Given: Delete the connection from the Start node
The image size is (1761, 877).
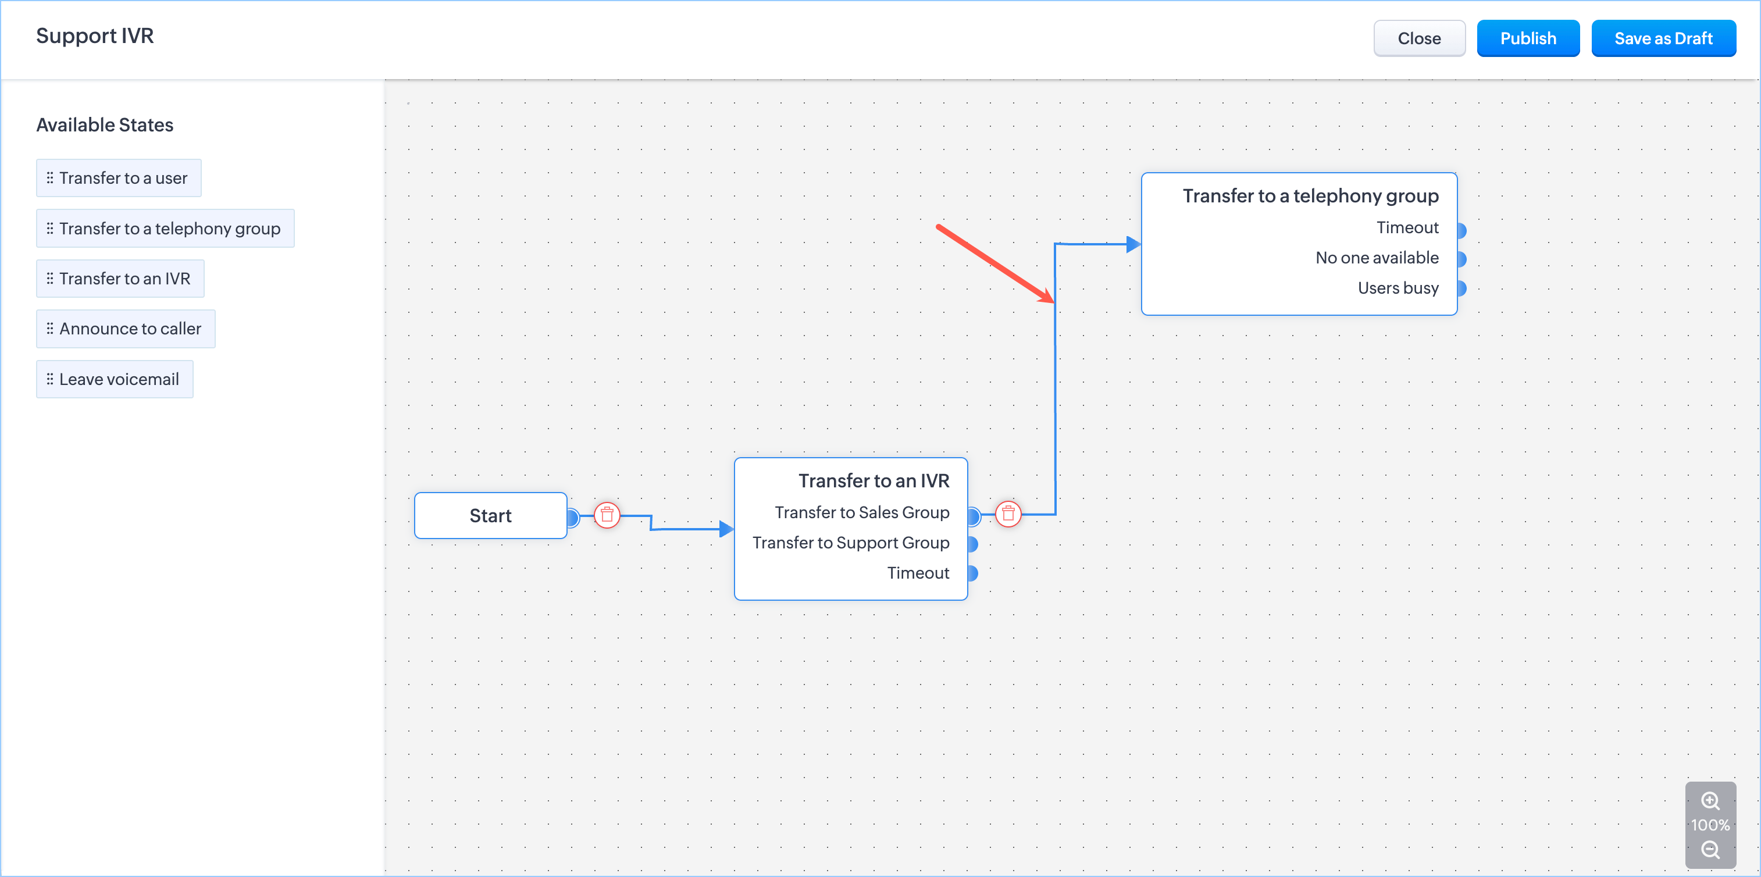Looking at the screenshot, I should 607,515.
